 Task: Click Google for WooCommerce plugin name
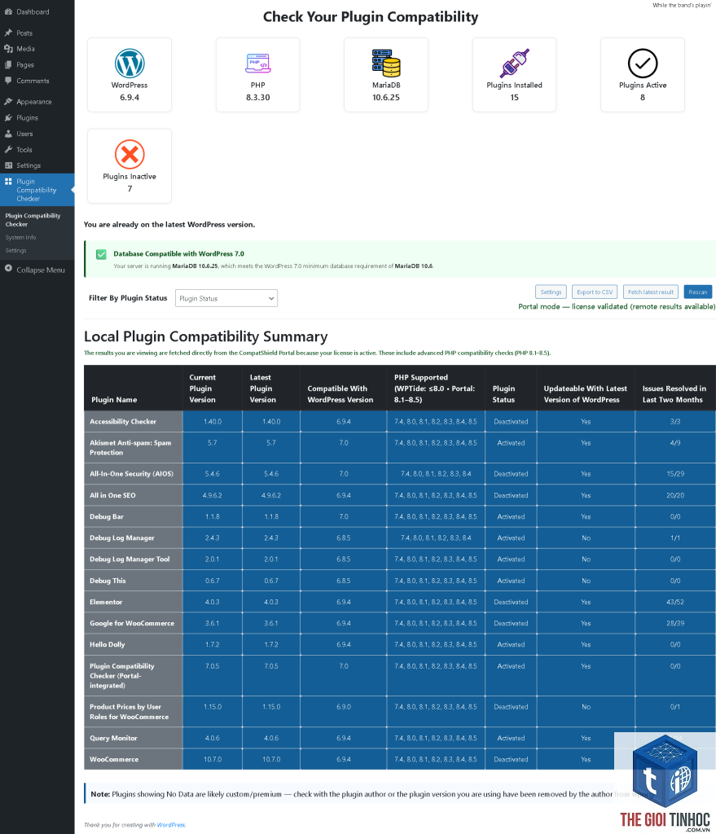tap(132, 623)
